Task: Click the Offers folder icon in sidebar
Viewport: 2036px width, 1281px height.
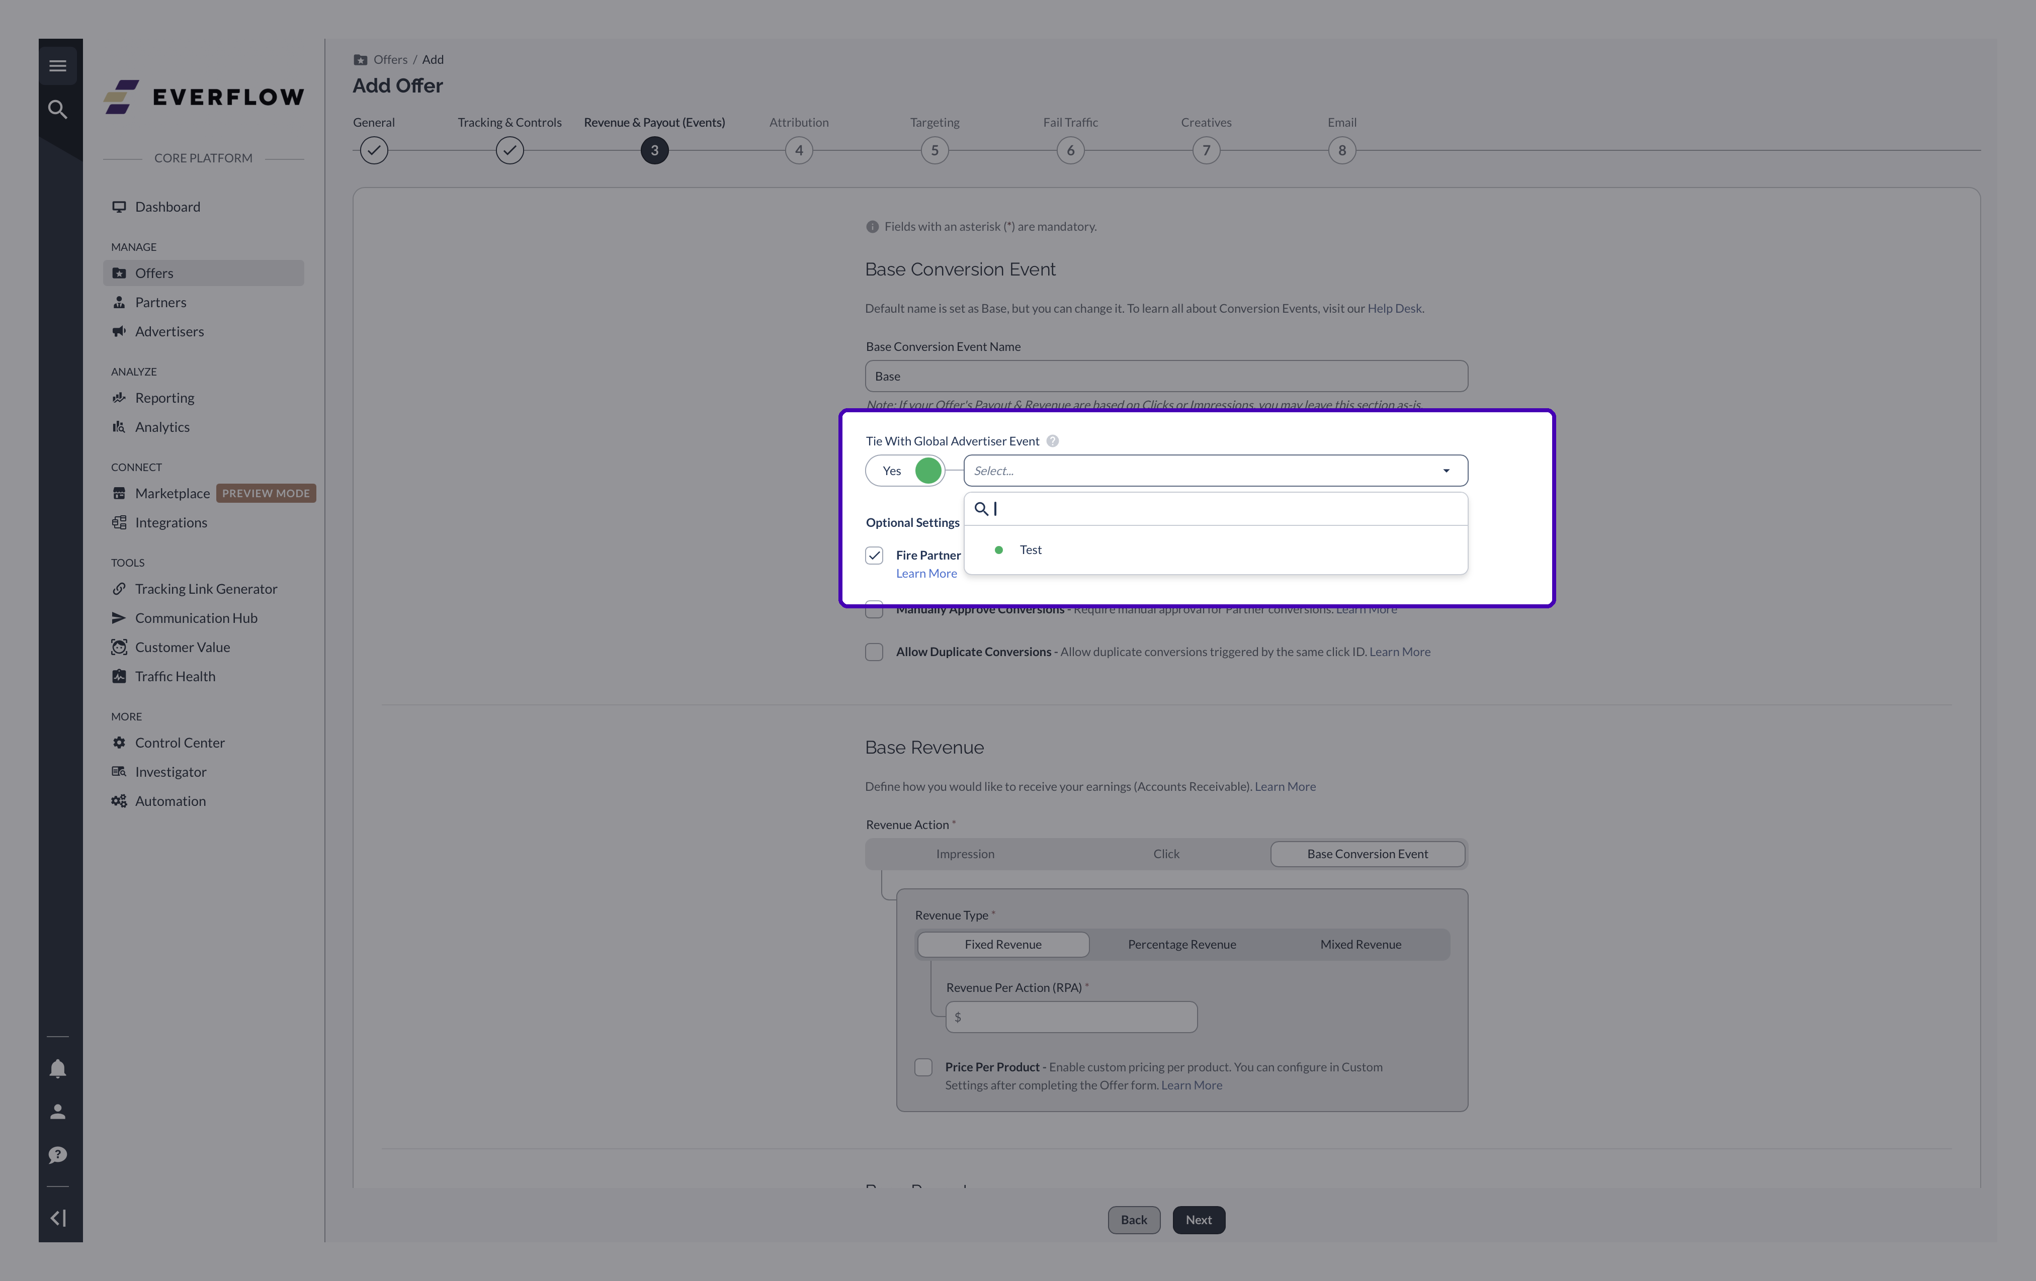Action: (x=119, y=273)
